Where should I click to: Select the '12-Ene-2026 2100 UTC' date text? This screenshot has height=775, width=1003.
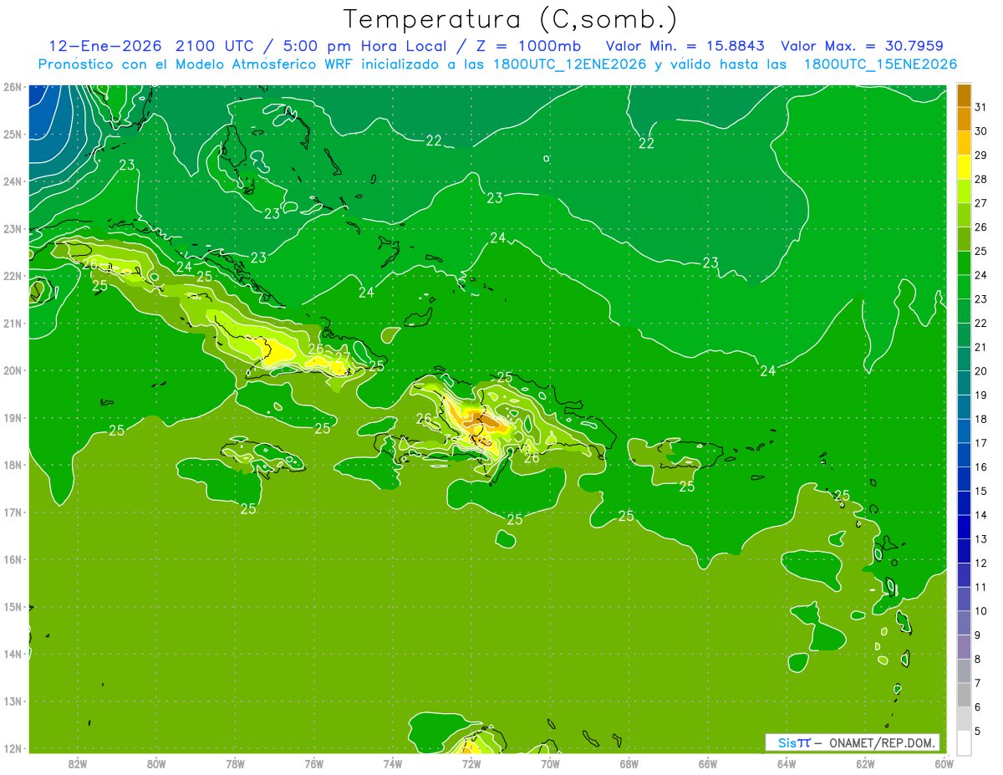pos(153,46)
